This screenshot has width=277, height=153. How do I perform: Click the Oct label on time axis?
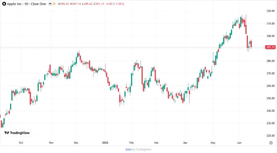pyautogui.click(x=21, y=143)
